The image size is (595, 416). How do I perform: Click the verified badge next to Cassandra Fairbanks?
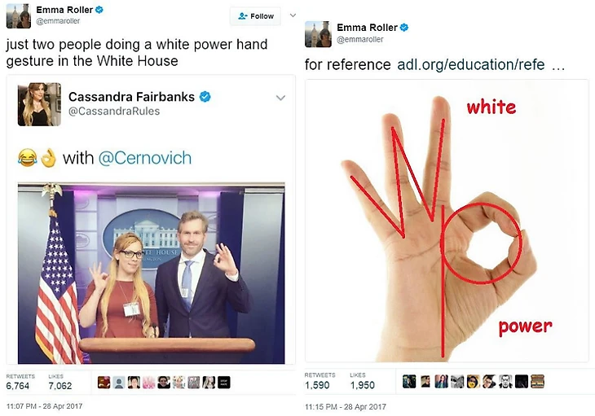pyautogui.click(x=205, y=97)
